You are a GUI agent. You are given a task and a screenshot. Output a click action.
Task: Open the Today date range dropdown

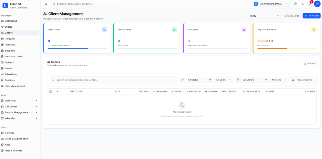coord(264,16)
